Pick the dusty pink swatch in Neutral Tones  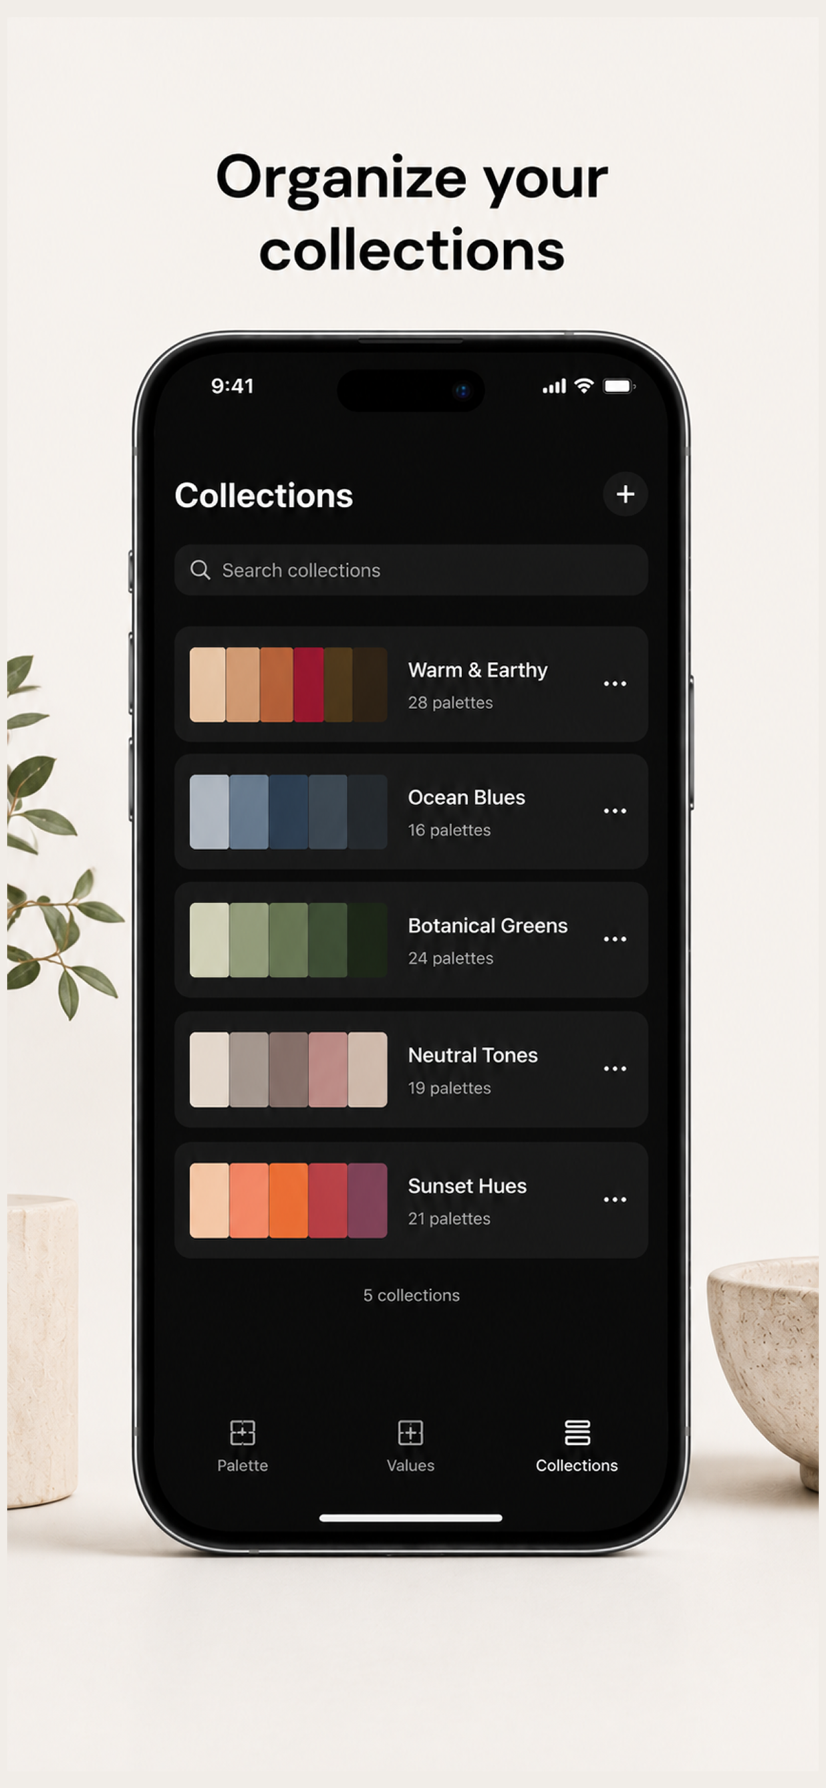click(328, 1070)
